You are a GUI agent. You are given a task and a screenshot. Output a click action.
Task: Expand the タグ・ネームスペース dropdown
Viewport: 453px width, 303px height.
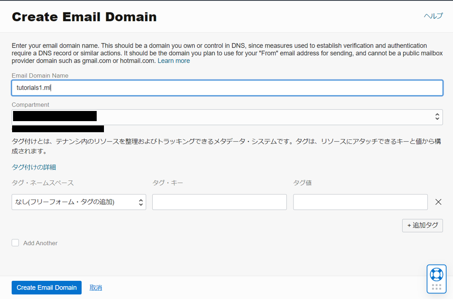79,202
